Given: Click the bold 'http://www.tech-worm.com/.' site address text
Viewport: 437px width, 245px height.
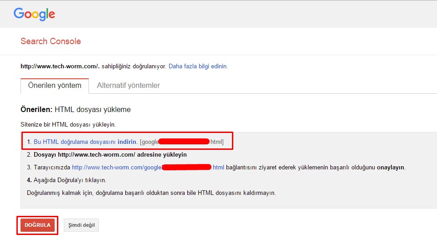Looking at the screenshot, I should pos(60,66).
